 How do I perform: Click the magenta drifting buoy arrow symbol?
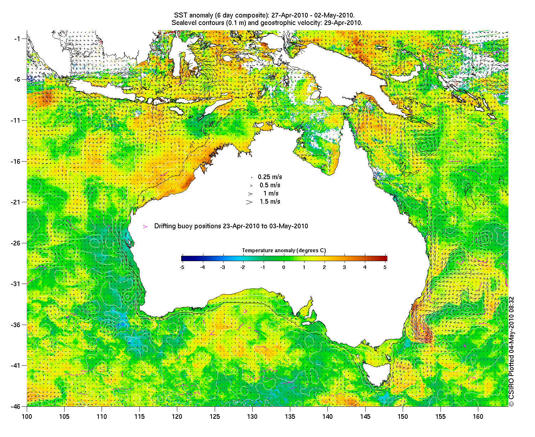[x=145, y=227]
